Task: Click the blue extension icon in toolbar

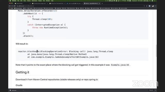Action: [x=150, y=6]
